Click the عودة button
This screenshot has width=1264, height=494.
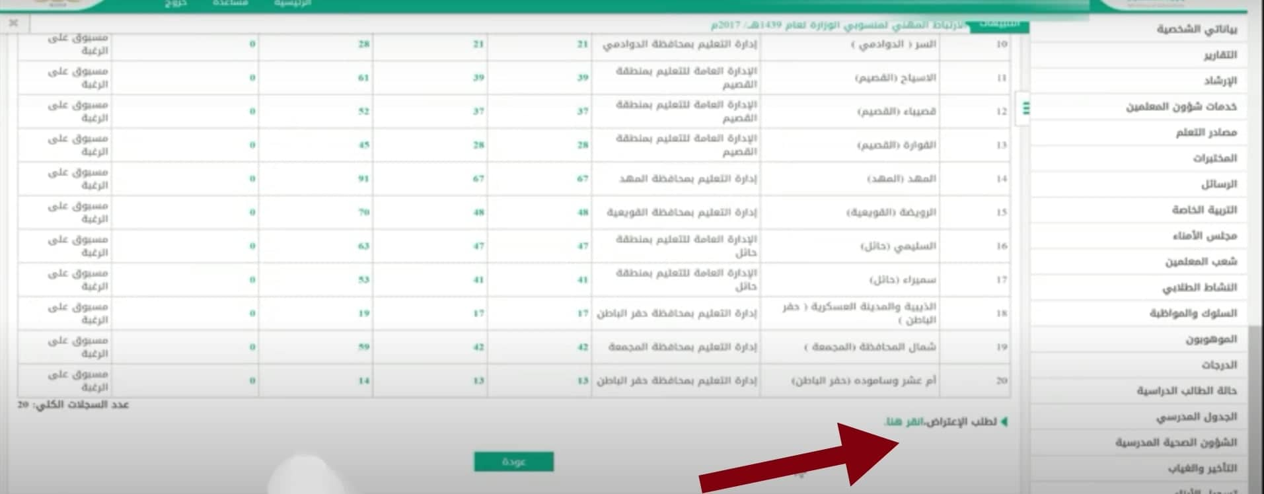point(513,462)
